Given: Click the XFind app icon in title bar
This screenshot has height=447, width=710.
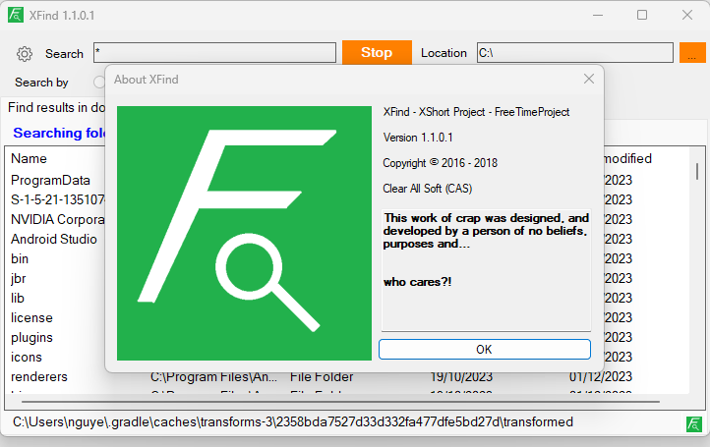Looking at the screenshot, I should (x=16, y=15).
